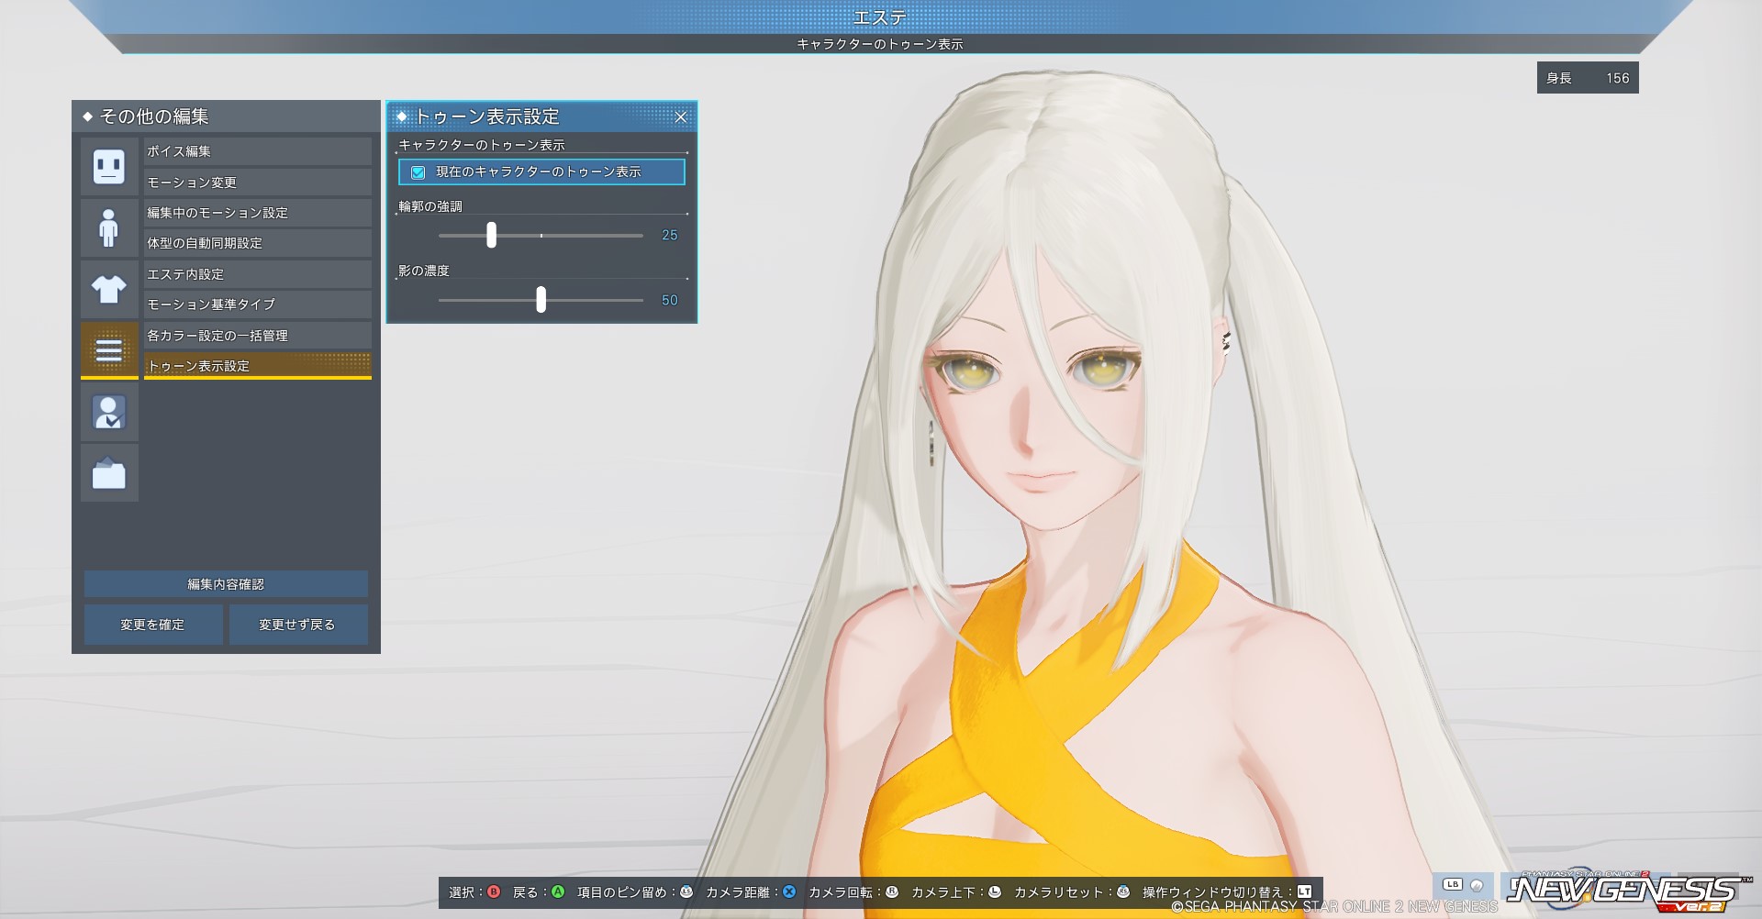Image resolution: width=1762 pixels, height=919 pixels.
Task: Click the その他の編集 panel header
Action: pos(226,116)
